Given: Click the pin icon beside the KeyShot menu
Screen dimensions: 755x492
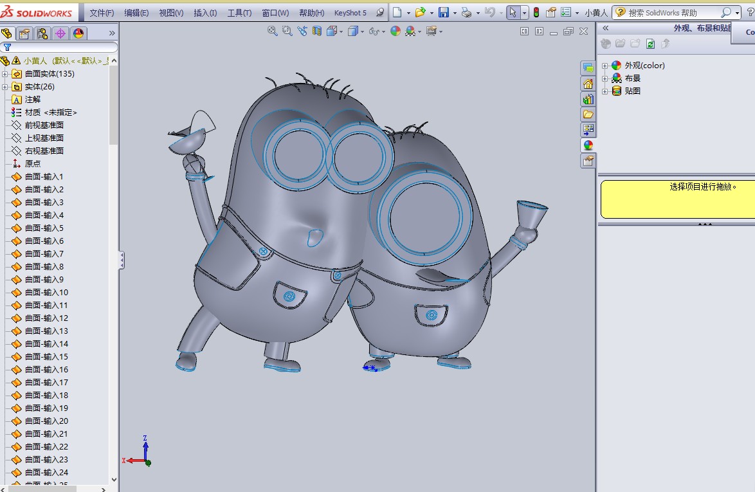Looking at the screenshot, I should tap(380, 12).
